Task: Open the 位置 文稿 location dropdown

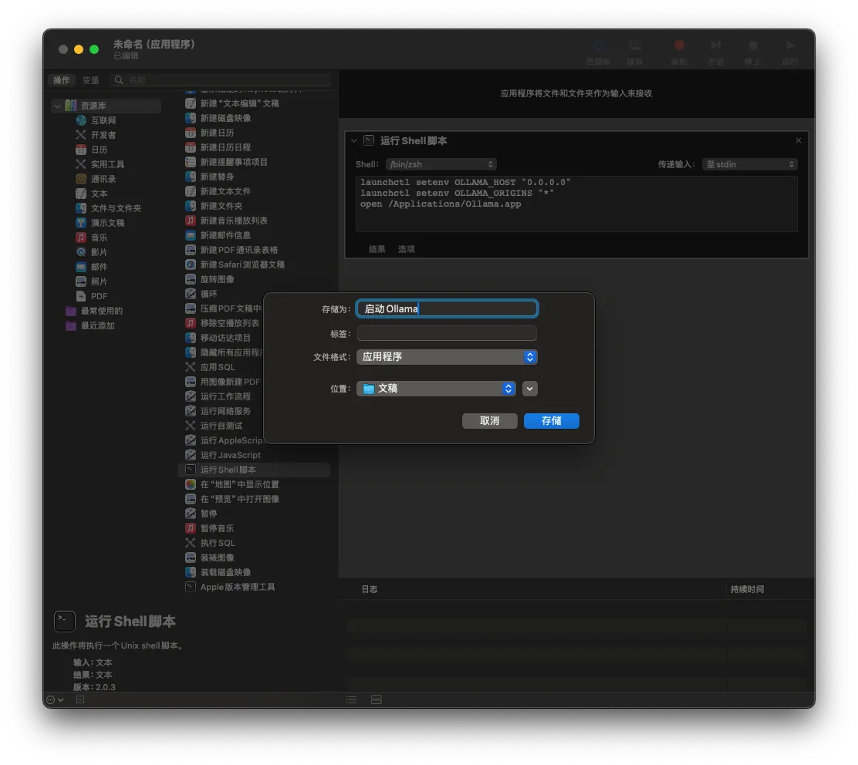Action: pyautogui.click(x=436, y=389)
